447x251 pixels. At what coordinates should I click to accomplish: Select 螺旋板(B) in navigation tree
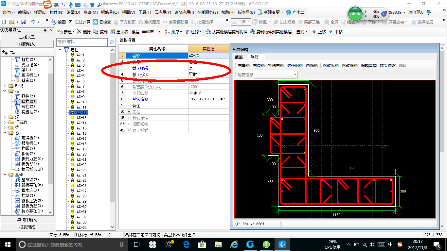tap(27, 143)
